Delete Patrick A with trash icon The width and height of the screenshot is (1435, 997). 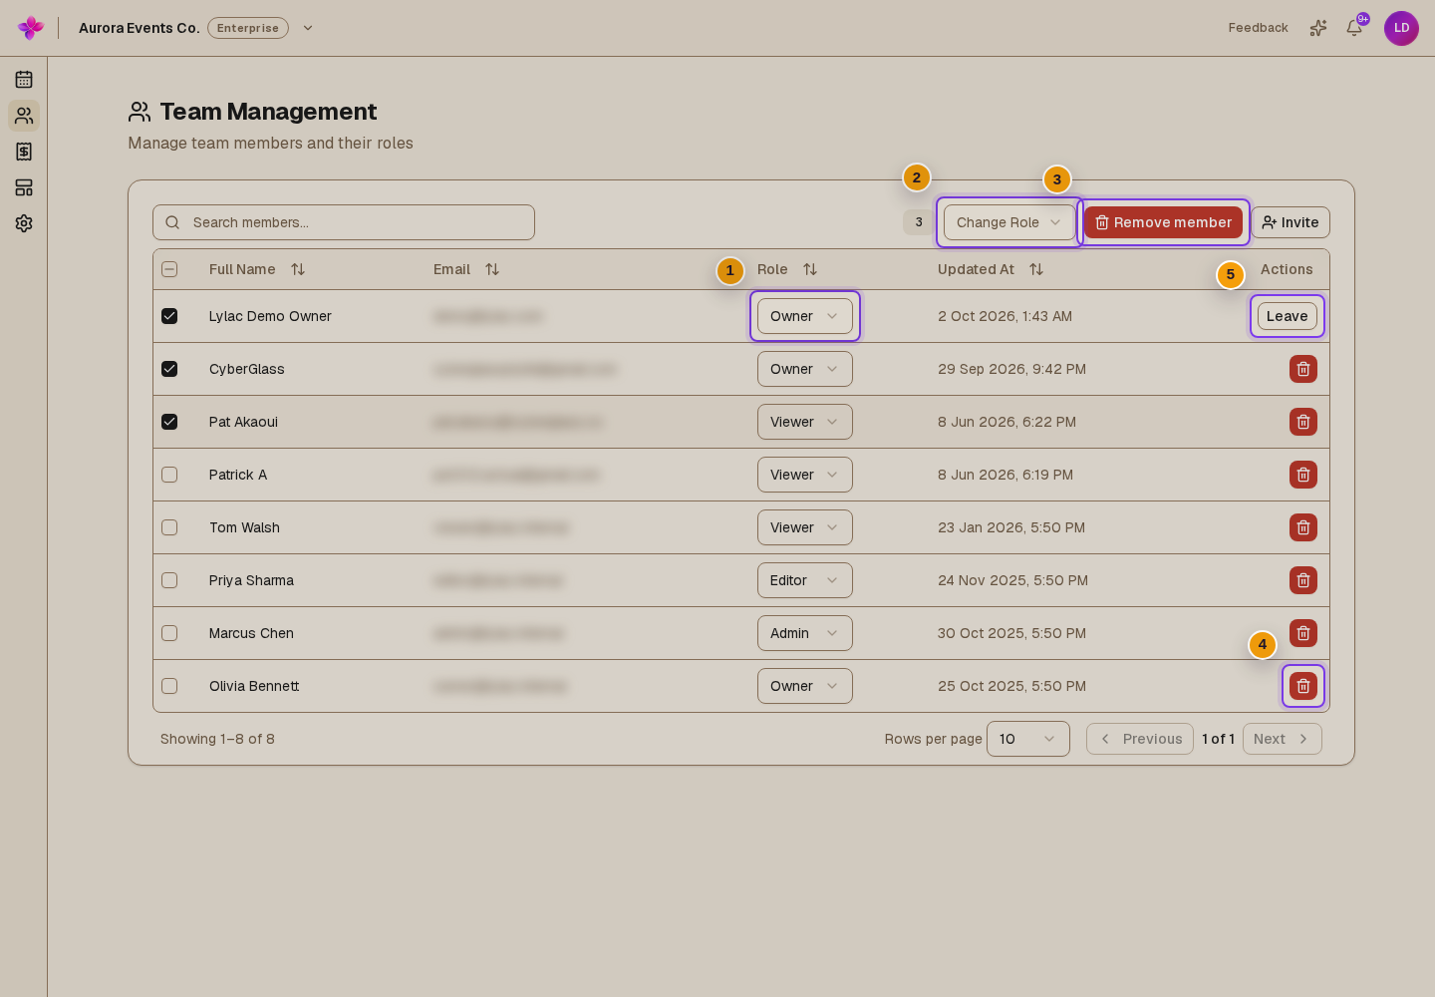pyautogui.click(x=1303, y=475)
